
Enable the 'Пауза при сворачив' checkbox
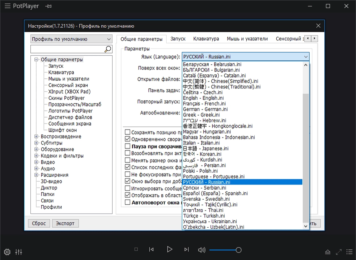pos(128,146)
